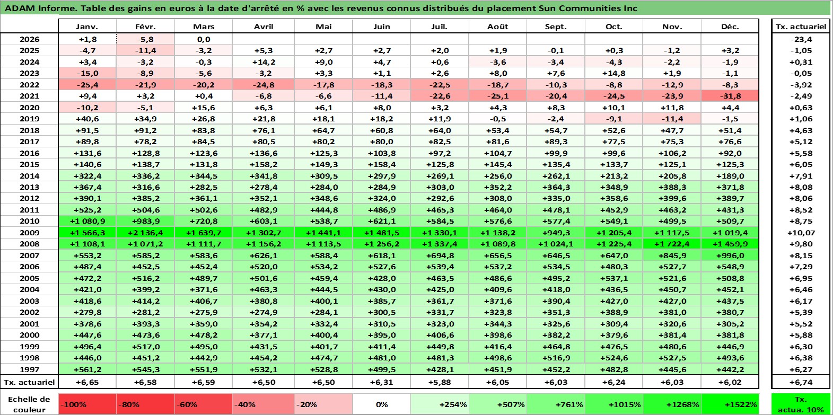Select the +10,07 actuarial rate for 2009
The image size is (833, 415).
point(801,233)
